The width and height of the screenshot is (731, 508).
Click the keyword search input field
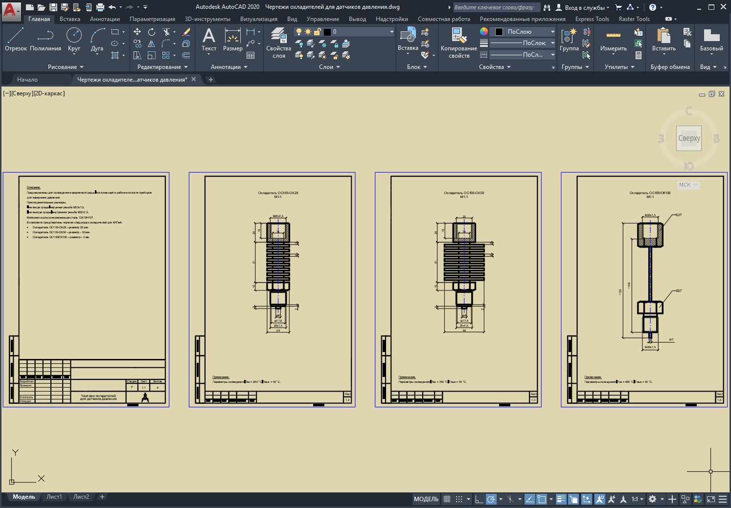(x=496, y=7)
